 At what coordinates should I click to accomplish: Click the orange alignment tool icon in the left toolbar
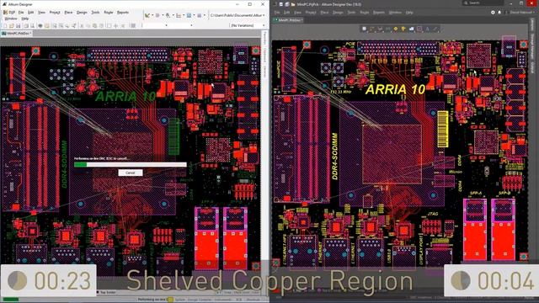179,15
